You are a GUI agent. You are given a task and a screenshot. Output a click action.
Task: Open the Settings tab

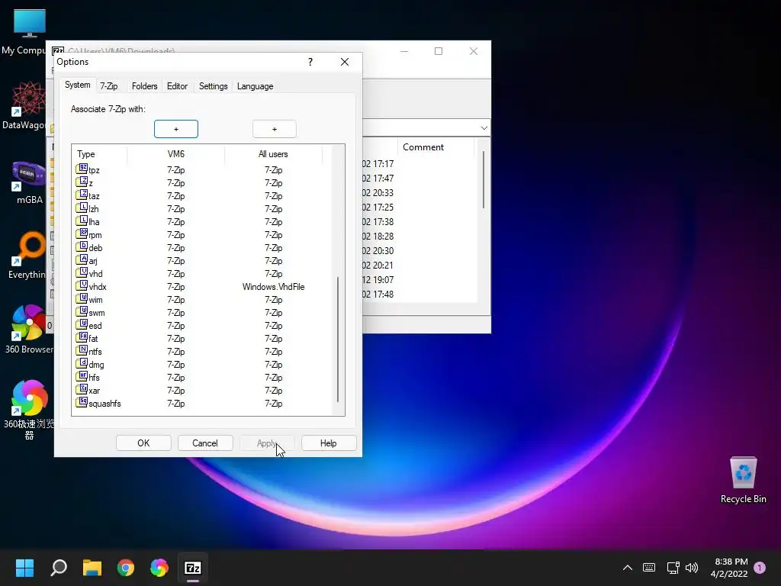tap(214, 86)
